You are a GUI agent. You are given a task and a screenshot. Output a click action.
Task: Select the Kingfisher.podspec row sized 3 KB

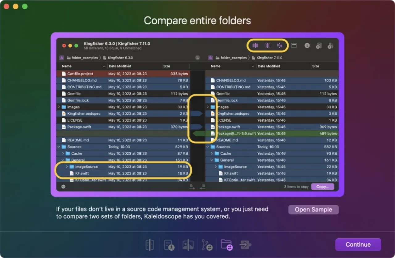tap(272, 114)
